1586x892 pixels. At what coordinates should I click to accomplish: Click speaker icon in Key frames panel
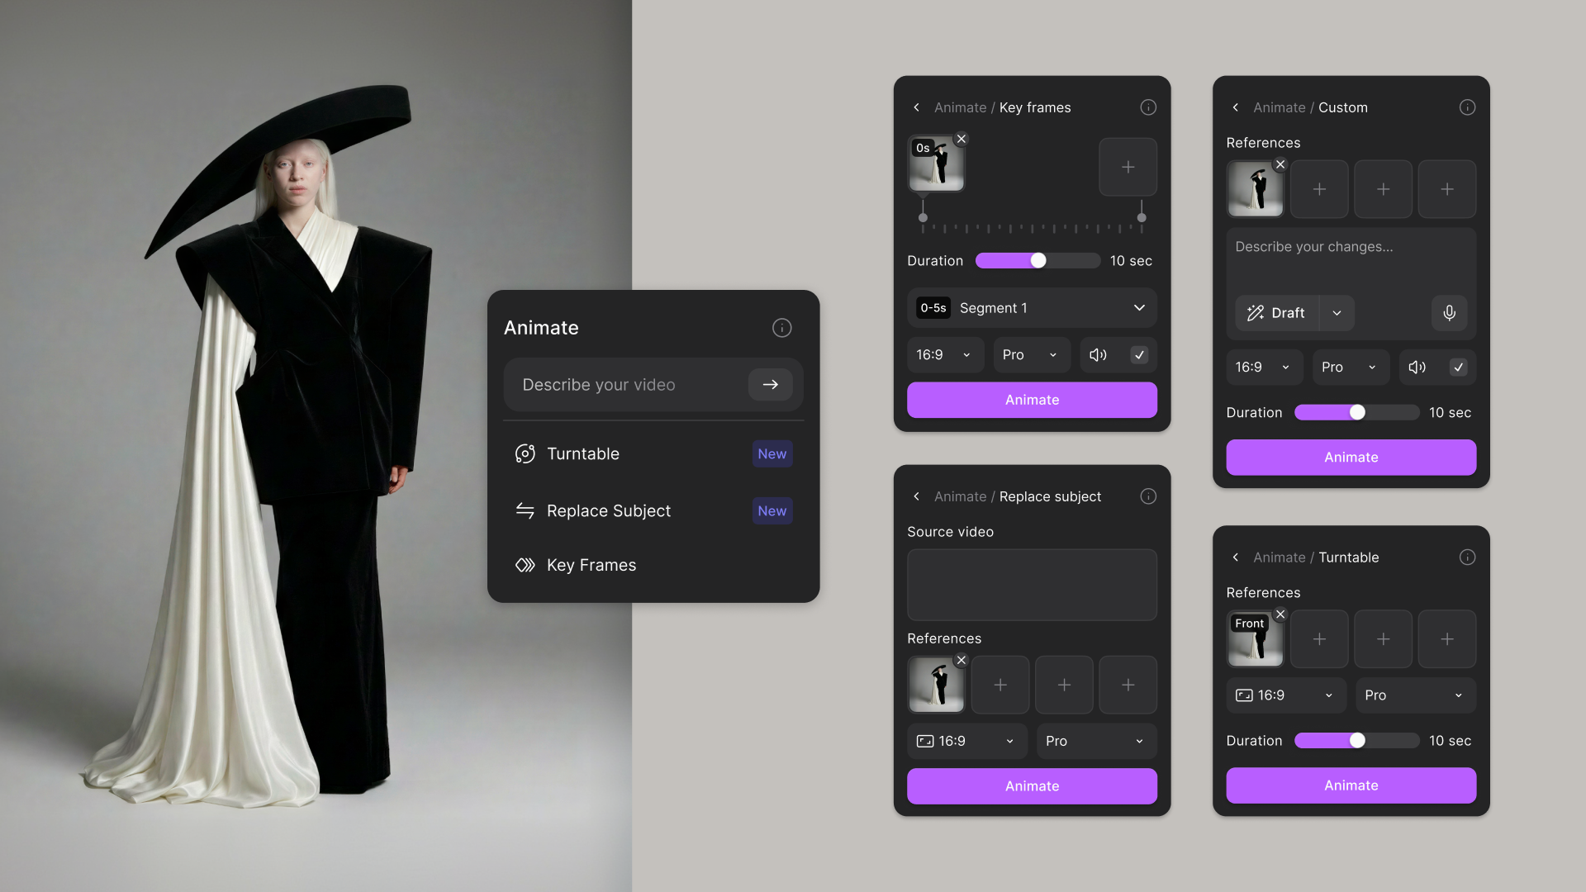tap(1098, 355)
